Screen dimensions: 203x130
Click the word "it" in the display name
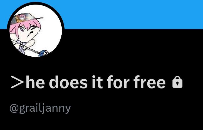97,82
